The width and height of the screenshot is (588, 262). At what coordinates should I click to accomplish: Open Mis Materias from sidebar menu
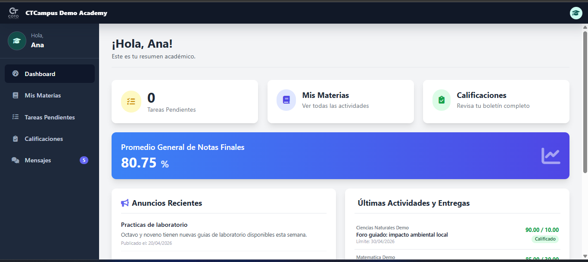pyautogui.click(x=50, y=95)
